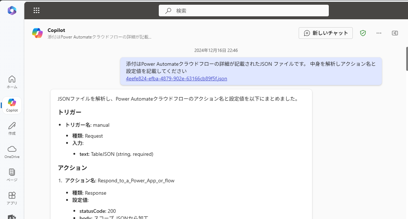
Task: Click the 種類: Response line
Action: point(89,193)
